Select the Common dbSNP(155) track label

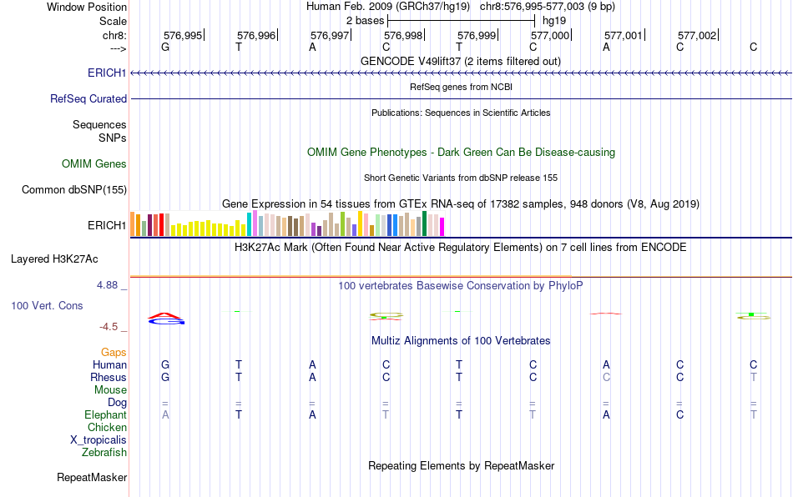(x=74, y=189)
